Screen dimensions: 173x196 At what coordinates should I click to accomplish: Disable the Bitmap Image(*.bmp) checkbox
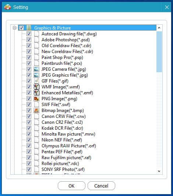(29, 110)
